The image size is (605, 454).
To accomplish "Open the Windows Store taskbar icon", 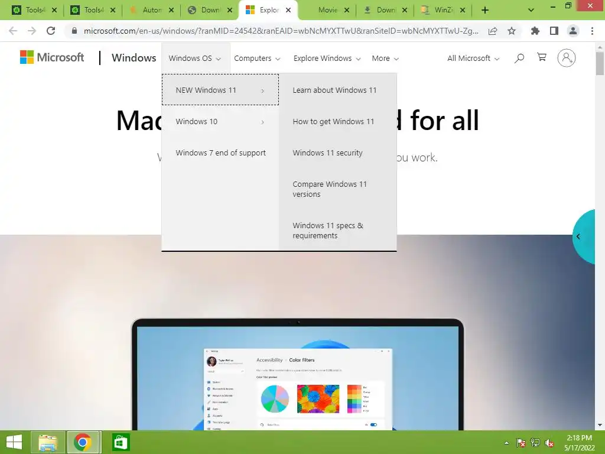I will pyautogui.click(x=121, y=442).
